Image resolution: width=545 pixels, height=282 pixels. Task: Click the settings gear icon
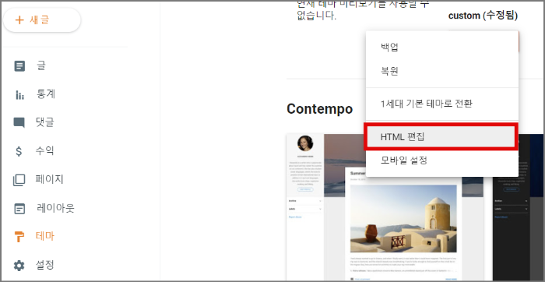[19, 266]
